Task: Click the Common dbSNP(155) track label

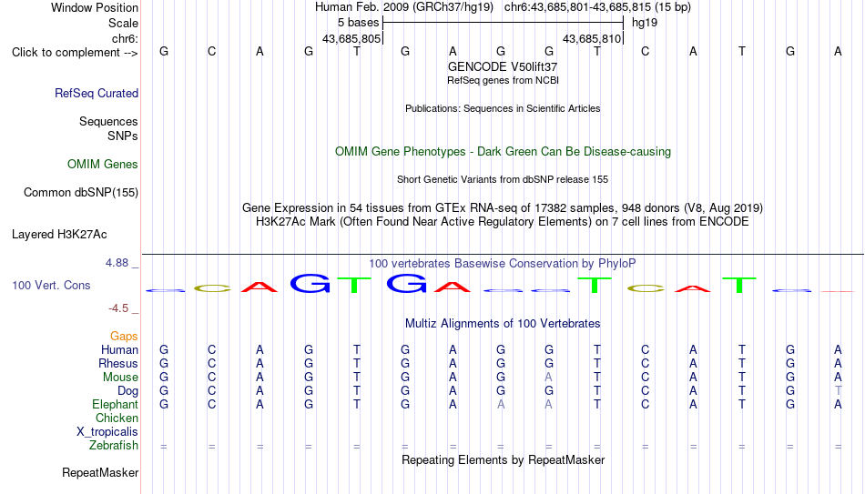Action: (81, 193)
